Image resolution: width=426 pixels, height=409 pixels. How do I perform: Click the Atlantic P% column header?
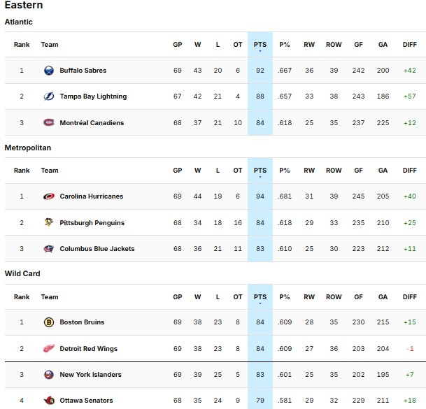click(285, 45)
